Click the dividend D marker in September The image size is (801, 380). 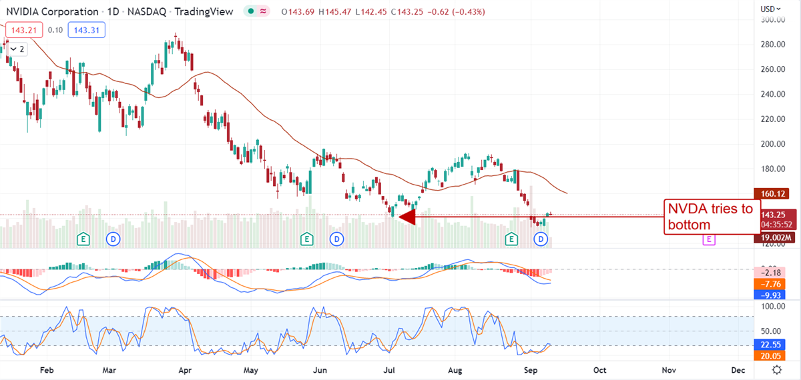(542, 238)
